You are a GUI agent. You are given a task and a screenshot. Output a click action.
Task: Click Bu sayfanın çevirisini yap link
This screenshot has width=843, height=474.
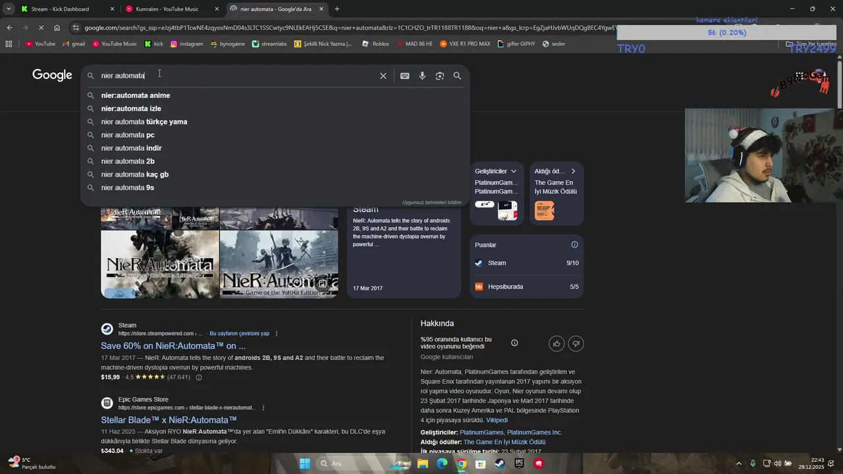239,334
